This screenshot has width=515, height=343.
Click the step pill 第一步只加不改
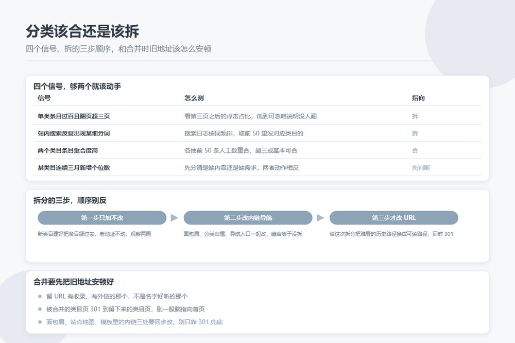coord(102,218)
